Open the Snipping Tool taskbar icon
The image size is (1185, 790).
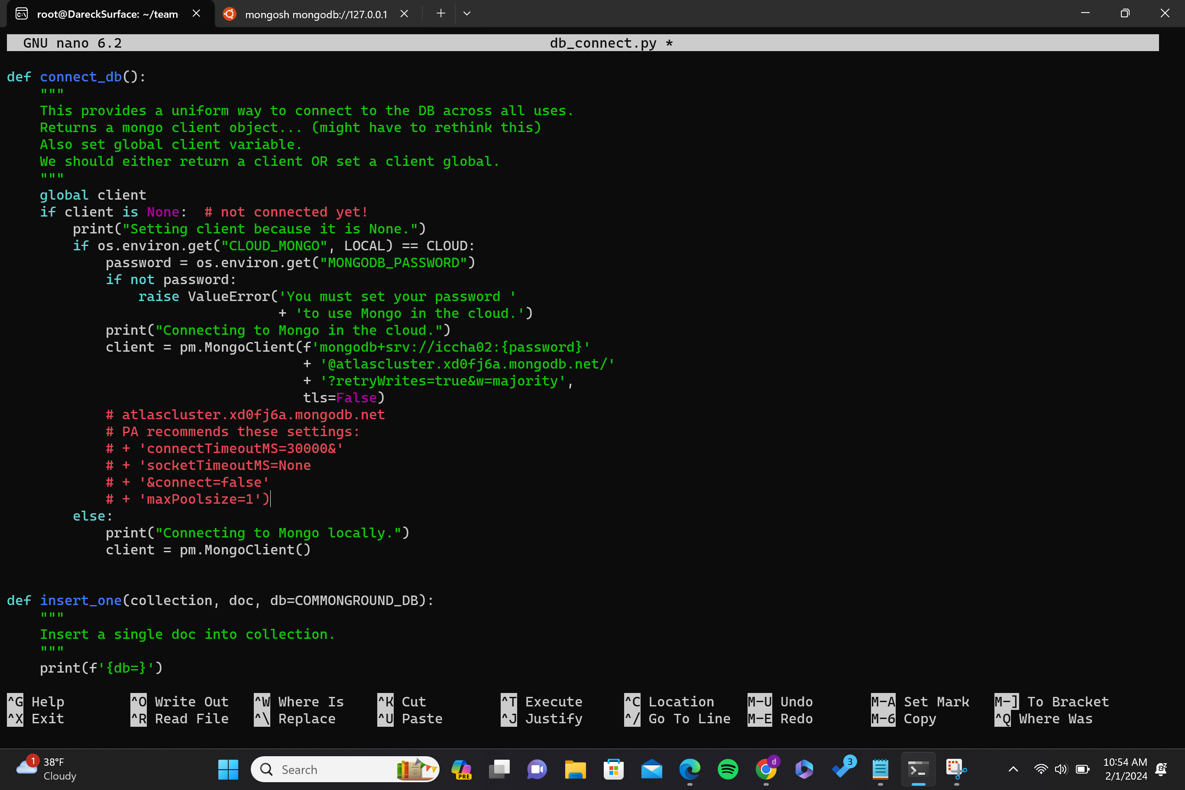(956, 769)
